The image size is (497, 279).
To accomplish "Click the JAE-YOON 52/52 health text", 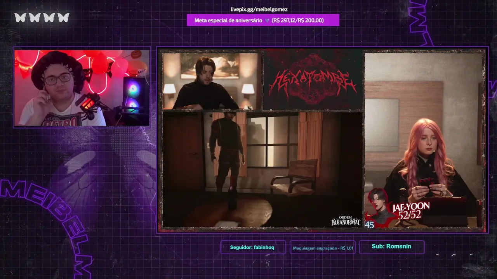I will coord(410,210).
